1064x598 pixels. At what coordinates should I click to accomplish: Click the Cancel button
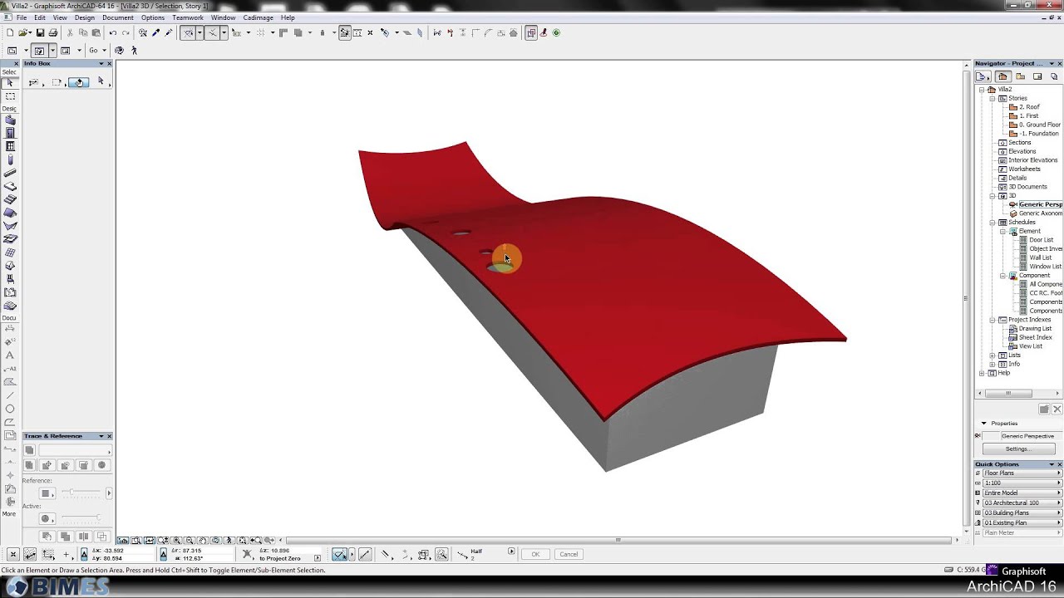(569, 554)
